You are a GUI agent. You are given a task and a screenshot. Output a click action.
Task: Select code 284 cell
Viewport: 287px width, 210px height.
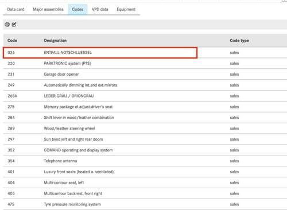pos(11,118)
